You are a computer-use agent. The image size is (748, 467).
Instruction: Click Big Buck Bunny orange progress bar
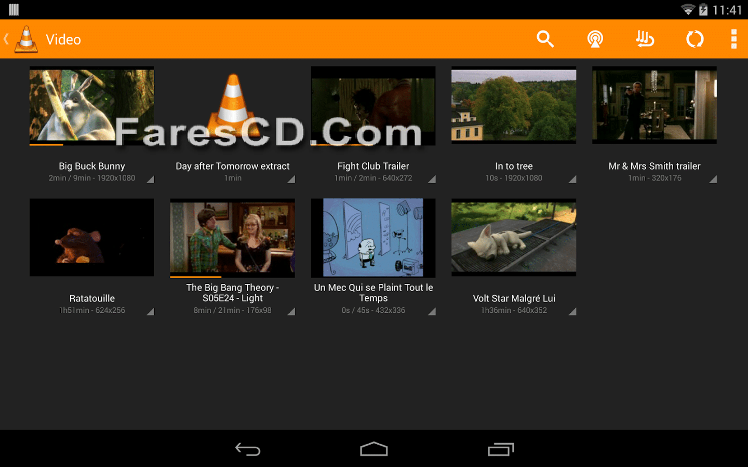[x=46, y=145]
